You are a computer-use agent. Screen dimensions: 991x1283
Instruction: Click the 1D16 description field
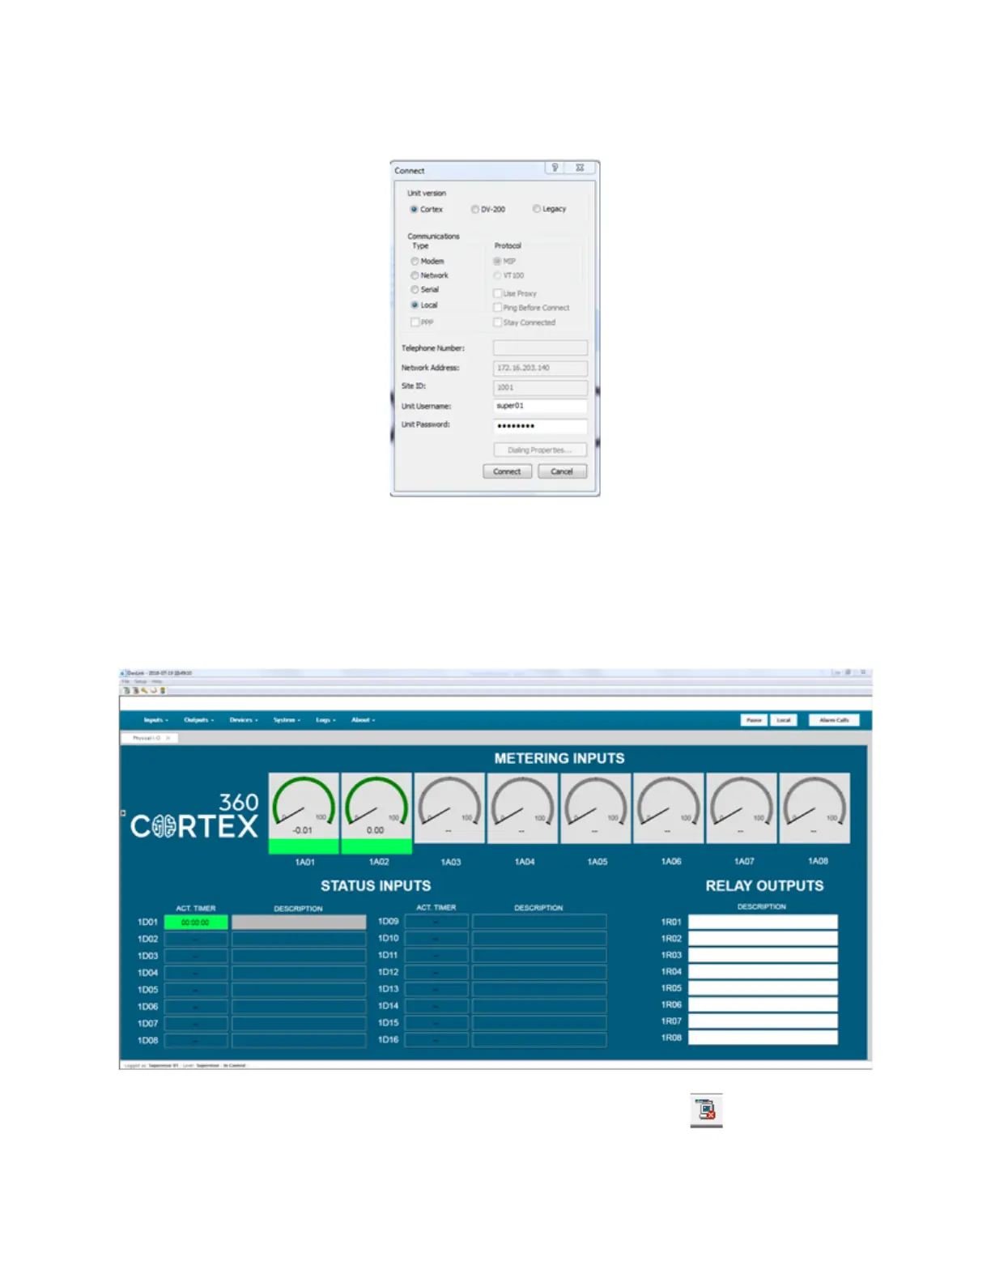pos(539,1040)
